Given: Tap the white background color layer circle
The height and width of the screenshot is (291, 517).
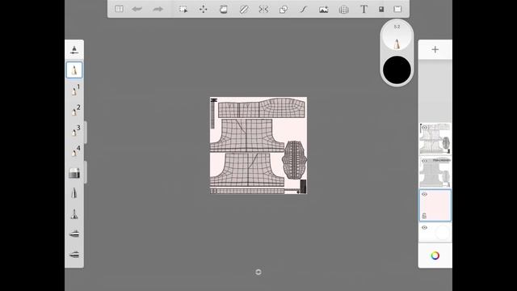Looking at the screenshot, I should point(442,233).
